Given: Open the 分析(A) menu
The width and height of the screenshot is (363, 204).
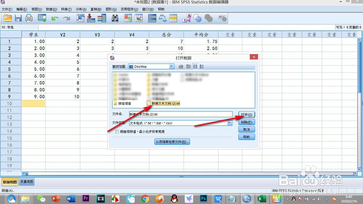Looking at the screenshot, I should (81, 9).
